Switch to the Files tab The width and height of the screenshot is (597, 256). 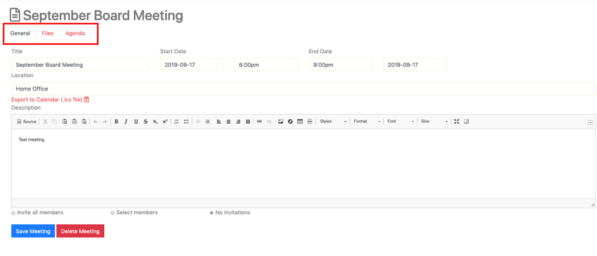[47, 34]
